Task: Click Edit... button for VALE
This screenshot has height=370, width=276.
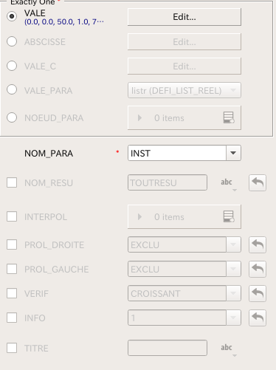Action: (184, 17)
